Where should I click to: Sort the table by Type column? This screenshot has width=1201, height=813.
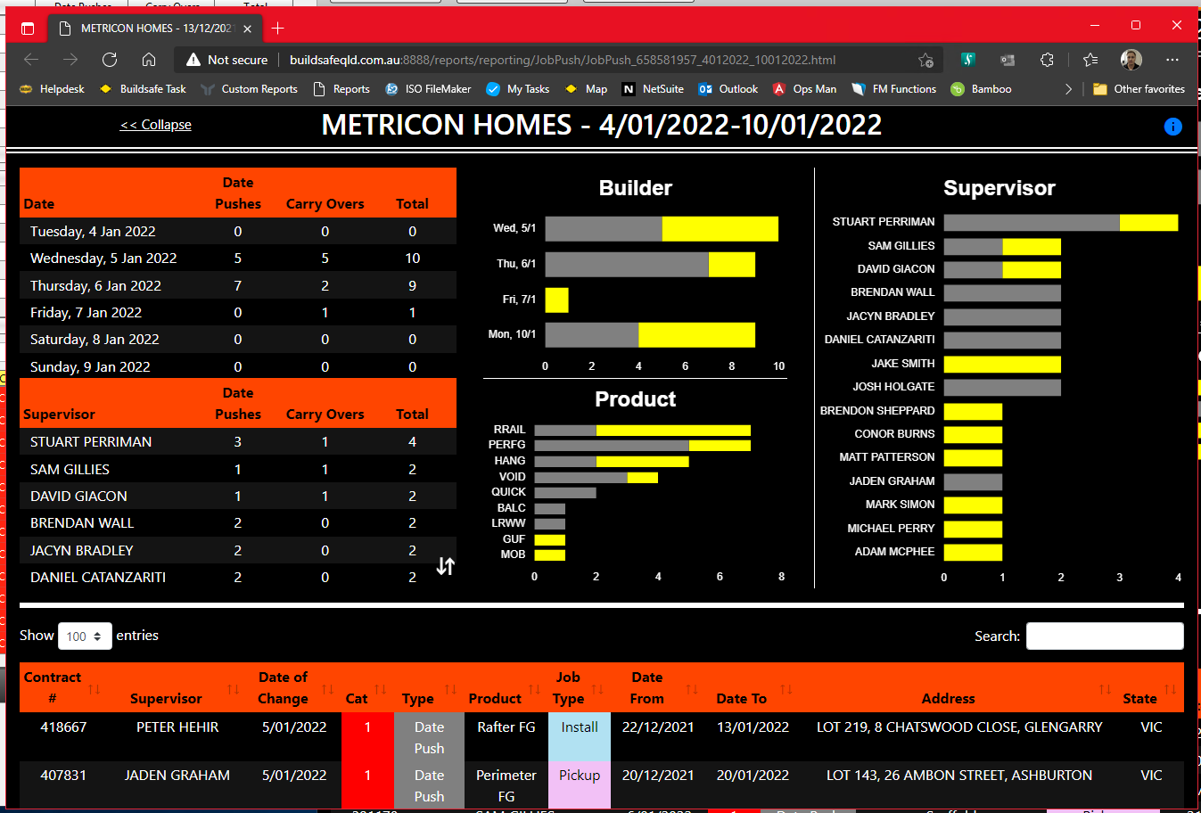[429, 688]
